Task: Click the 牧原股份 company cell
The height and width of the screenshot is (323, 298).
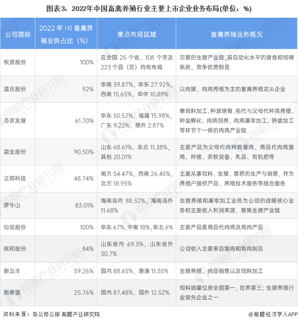Action: (x=18, y=62)
